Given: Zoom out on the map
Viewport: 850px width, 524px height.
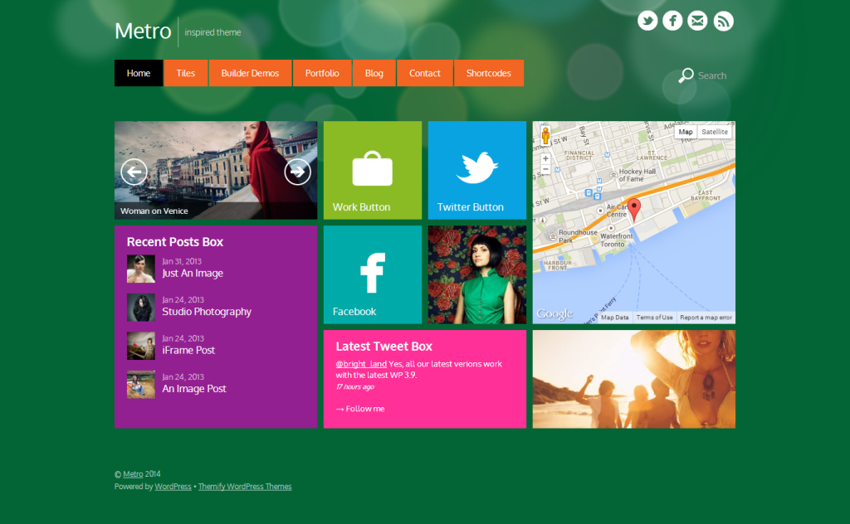Looking at the screenshot, I should (545, 169).
